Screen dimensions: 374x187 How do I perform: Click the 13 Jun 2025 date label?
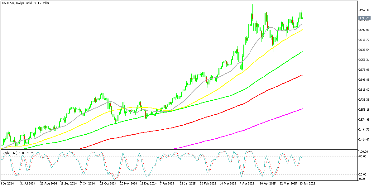tap(307, 183)
